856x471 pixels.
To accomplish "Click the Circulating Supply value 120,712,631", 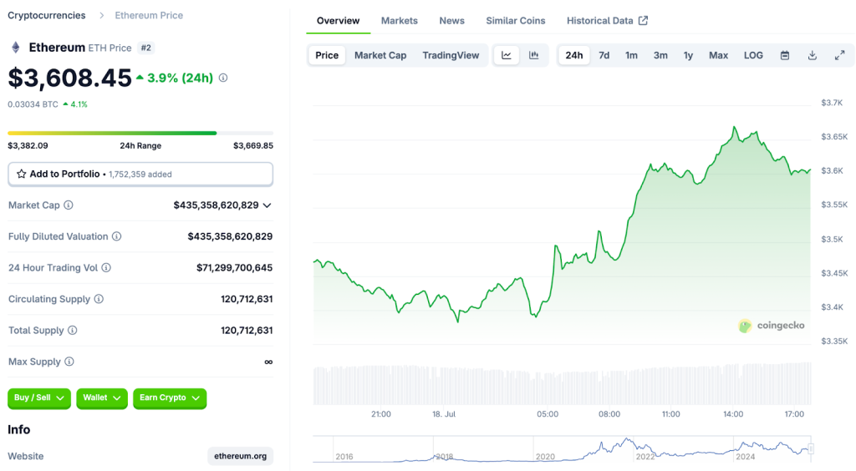I will tap(247, 299).
